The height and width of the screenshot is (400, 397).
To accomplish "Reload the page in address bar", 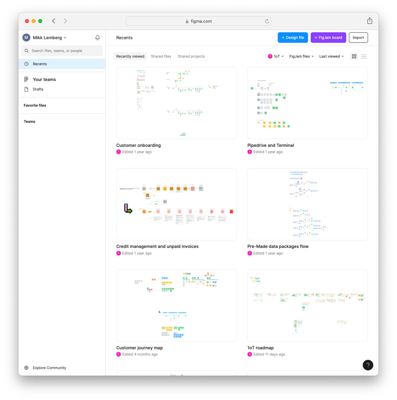I will (x=267, y=21).
